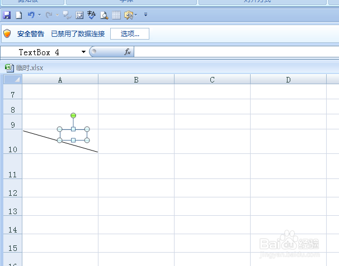Select row 14 header
The image size is (339, 266).
(x=13, y=225)
